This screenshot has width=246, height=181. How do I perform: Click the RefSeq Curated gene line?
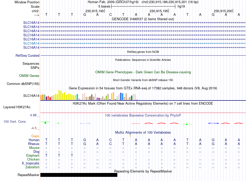pos(143,55)
